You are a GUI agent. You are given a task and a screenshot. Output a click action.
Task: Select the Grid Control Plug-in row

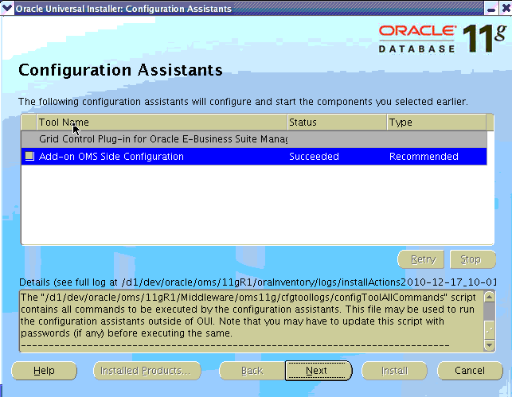tap(254, 139)
